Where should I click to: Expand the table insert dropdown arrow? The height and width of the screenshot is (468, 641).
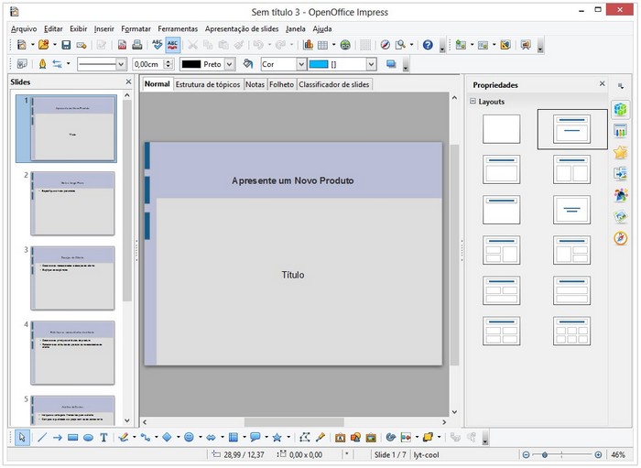333,45
